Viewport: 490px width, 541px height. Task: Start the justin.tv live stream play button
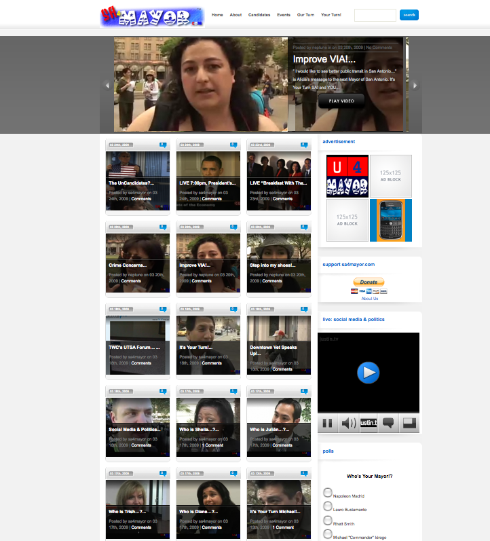pos(369,373)
